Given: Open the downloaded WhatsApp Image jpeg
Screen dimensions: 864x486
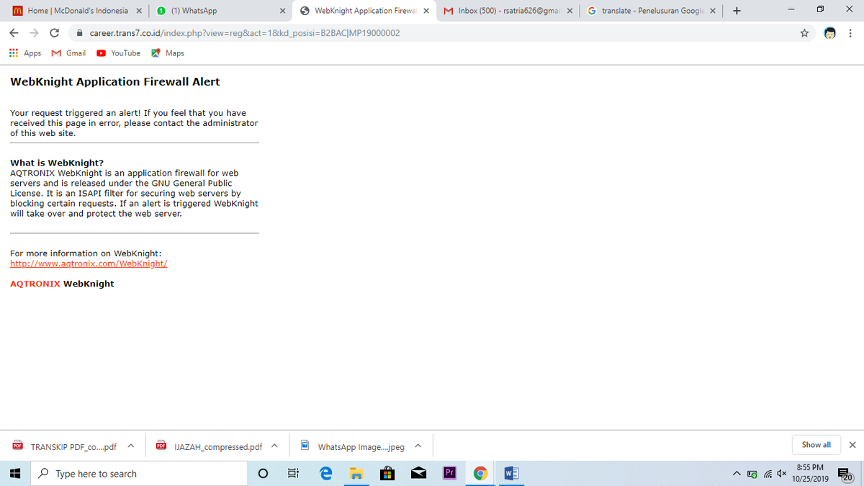Looking at the screenshot, I should click(x=353, y=447).
